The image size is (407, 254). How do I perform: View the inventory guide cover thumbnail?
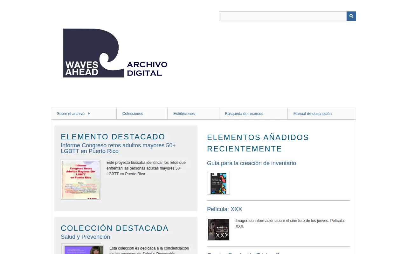tap(218, 183)
